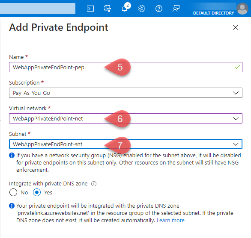Click the DEFAULT DIRECTORY account label
251x238 pixels.
(x=213, y=13)
